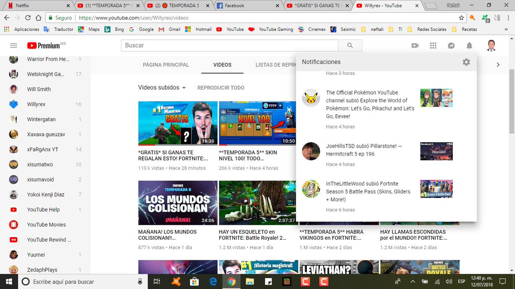Open the volume icon in system tray
The width and height of the screenshot is (515, 289).
449,281
